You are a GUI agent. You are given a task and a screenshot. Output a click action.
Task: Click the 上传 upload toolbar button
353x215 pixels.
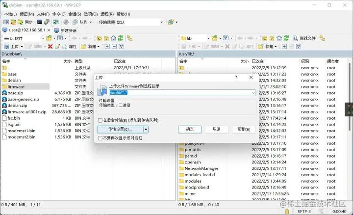pos(12,47)
